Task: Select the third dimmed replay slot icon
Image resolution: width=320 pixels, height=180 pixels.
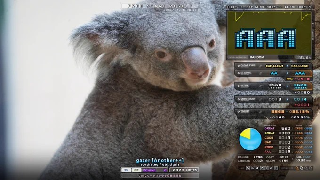Action: point(306,168)
